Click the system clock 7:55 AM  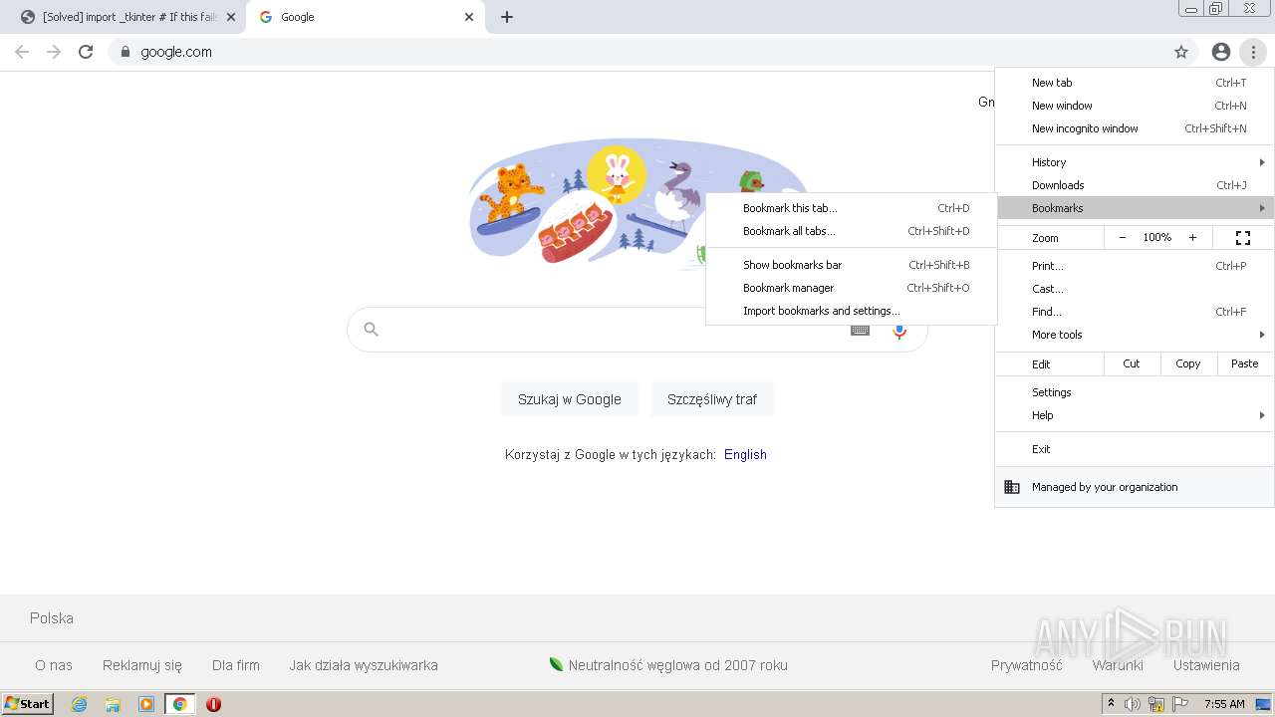[x=1224, y=704]
